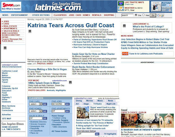The width and height of the screenshot is (175, 137).
Task: Click GO button for Find Cars
Action: (x=45, y=104)
